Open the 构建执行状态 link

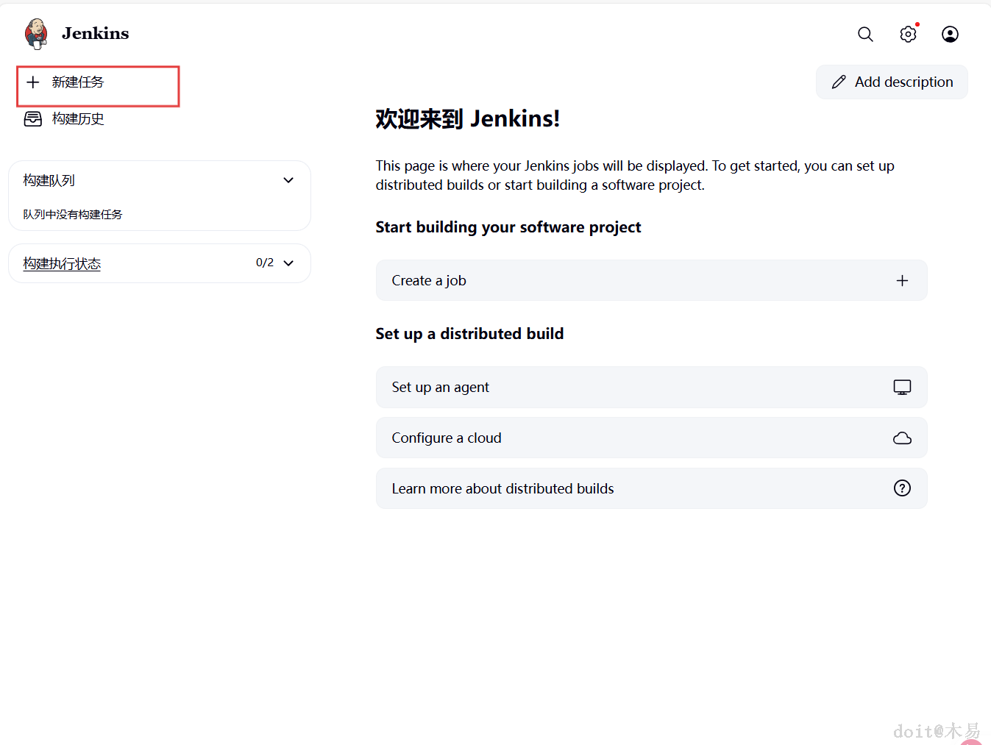pos(62,264)
